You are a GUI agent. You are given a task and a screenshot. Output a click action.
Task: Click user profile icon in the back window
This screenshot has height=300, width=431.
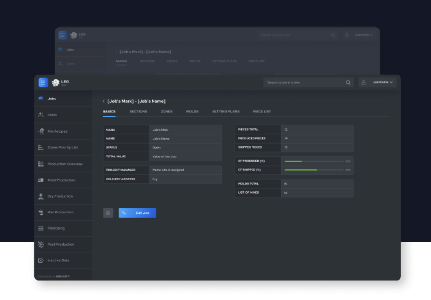pos(347,35)
